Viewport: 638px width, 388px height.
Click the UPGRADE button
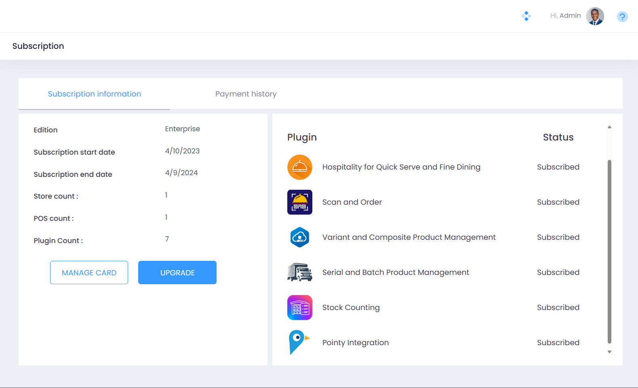[x=177, y=273]
